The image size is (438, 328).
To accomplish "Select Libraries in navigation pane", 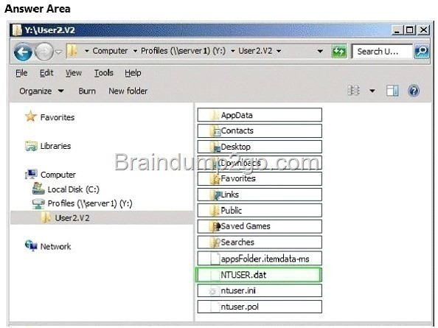I will pyautogui.click(x=48, y=146).
